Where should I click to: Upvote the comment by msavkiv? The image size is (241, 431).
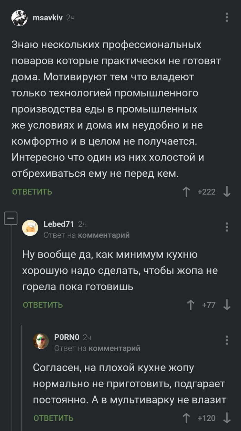[x=186, y=192]
